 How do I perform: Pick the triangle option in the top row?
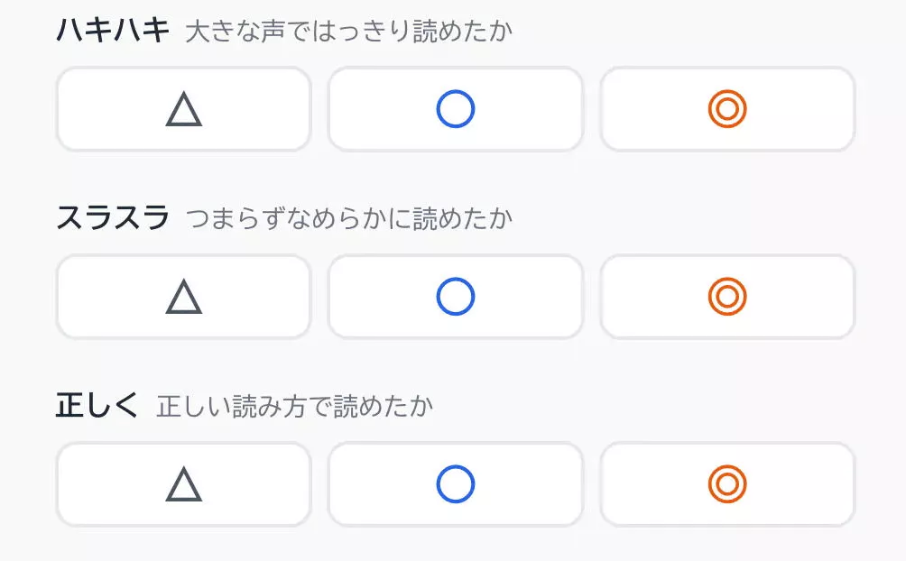[182, 108]
